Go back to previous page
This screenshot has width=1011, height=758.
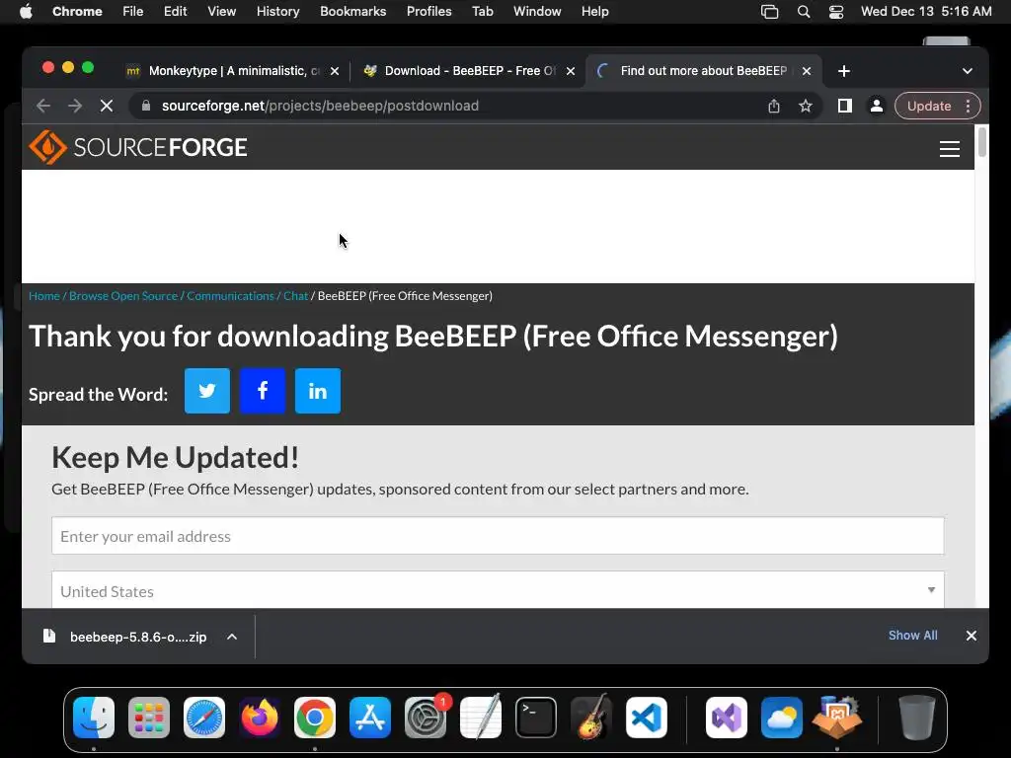point(43,106)
